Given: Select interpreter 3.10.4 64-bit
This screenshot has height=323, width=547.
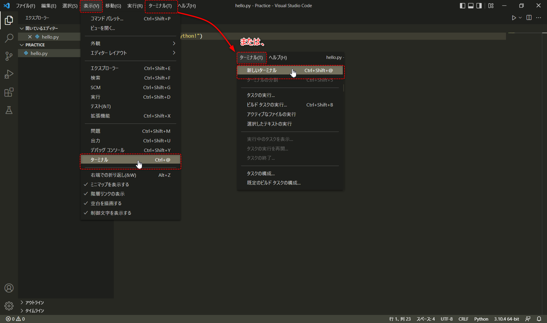Looking at the screenshot, I should tap(507, 319).
